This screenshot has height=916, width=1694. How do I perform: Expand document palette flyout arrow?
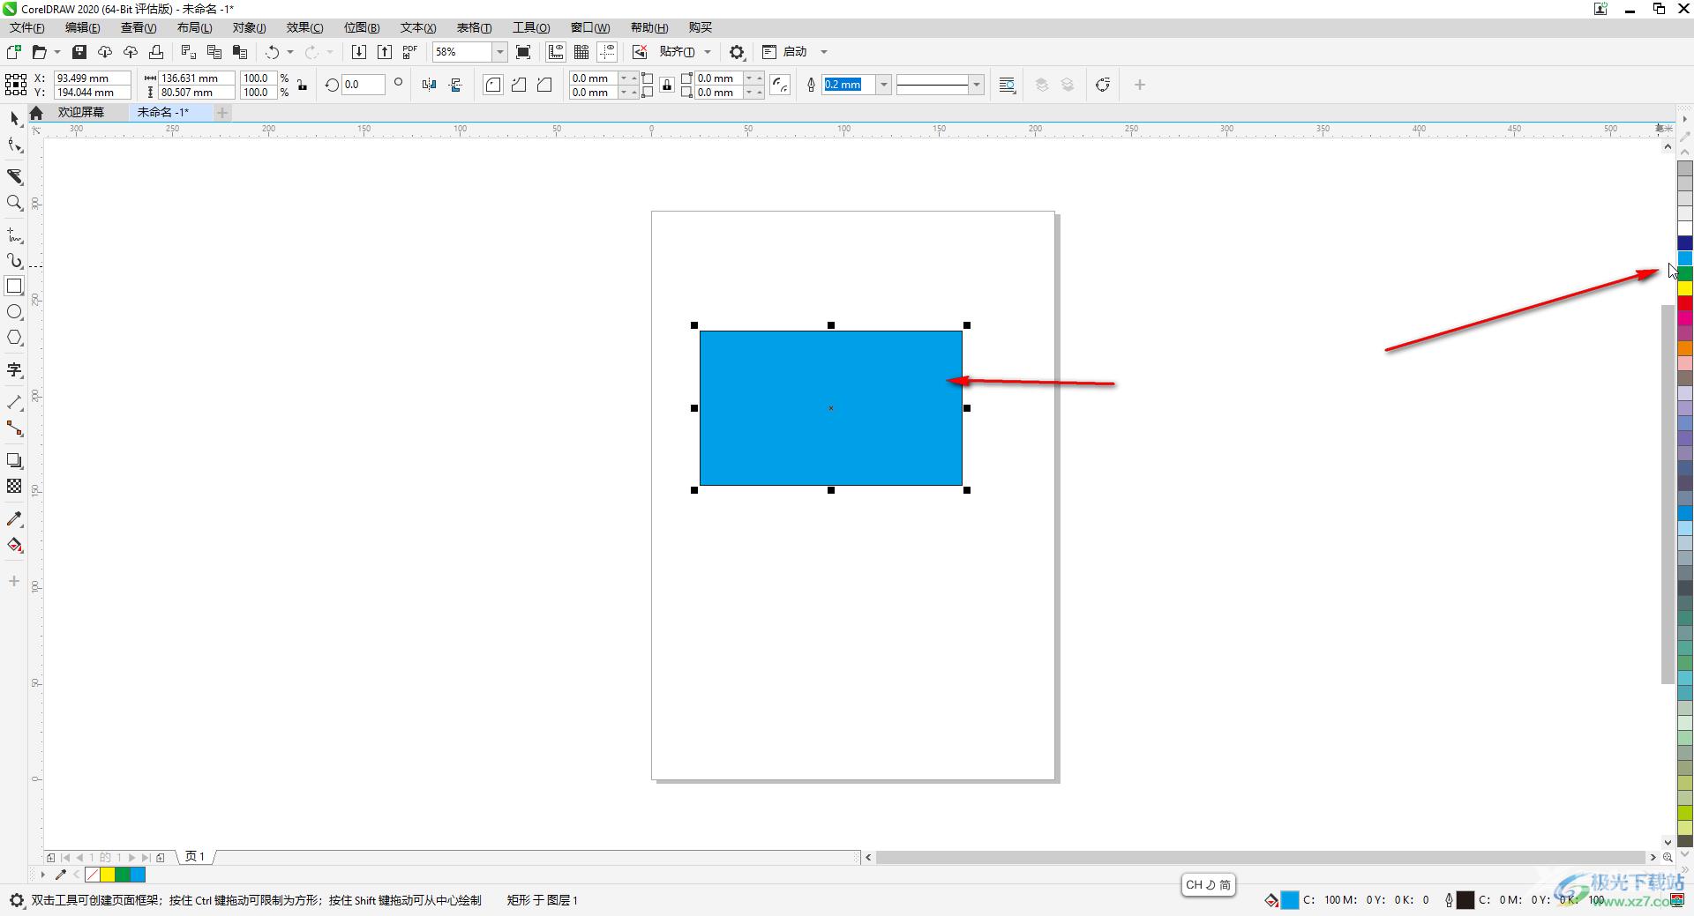(42, 875)
